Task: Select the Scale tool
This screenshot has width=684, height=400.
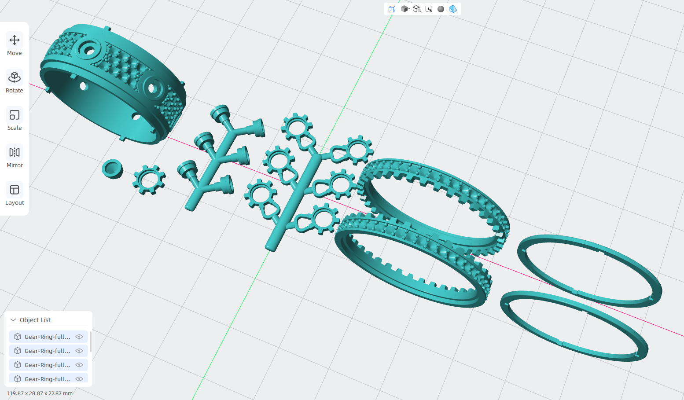Action: coord(15,120)
